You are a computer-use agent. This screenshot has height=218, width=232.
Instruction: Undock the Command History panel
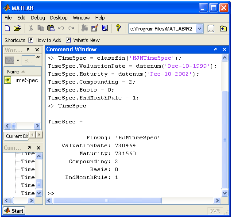coord(30,148)
